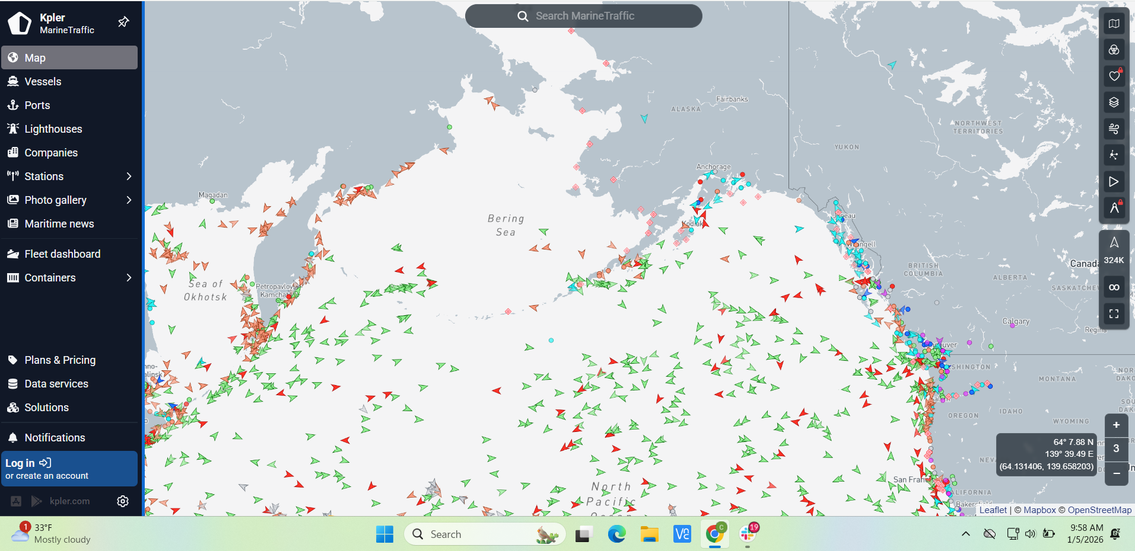Select the distance measurement tool icon
This screenshot has width=1135, height=551.
coord(1114,208)
